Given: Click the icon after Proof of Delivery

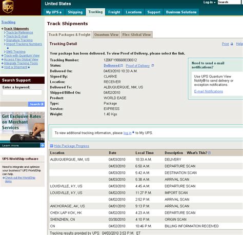Looking at the screenshot, I should pyautogui.click(x=153, y=66).
